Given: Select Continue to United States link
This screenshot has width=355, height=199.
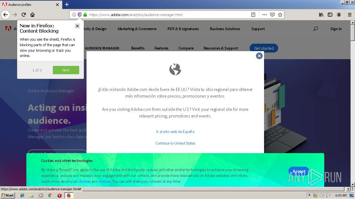Looking at the screenshot, I should tap(175, 143).
